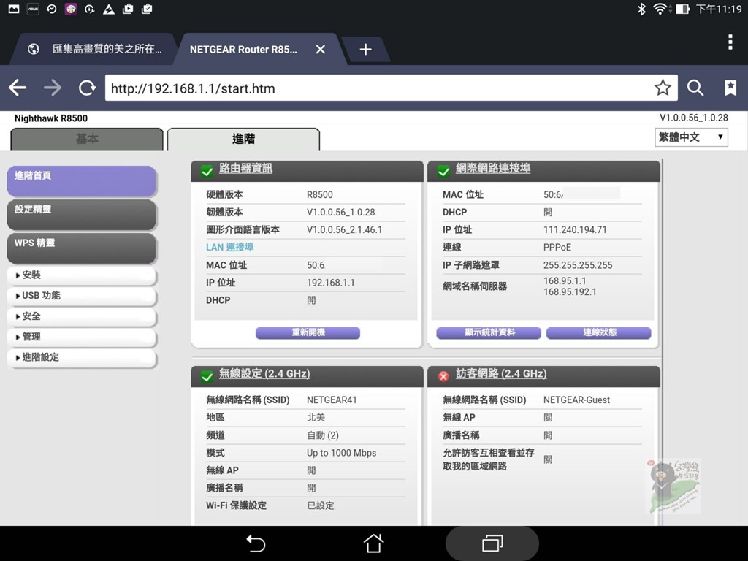Open 設定精靈 in the sidebar

click(82, 215)
